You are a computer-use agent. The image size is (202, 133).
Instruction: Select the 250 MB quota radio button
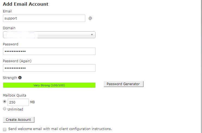tap(5, 101)
